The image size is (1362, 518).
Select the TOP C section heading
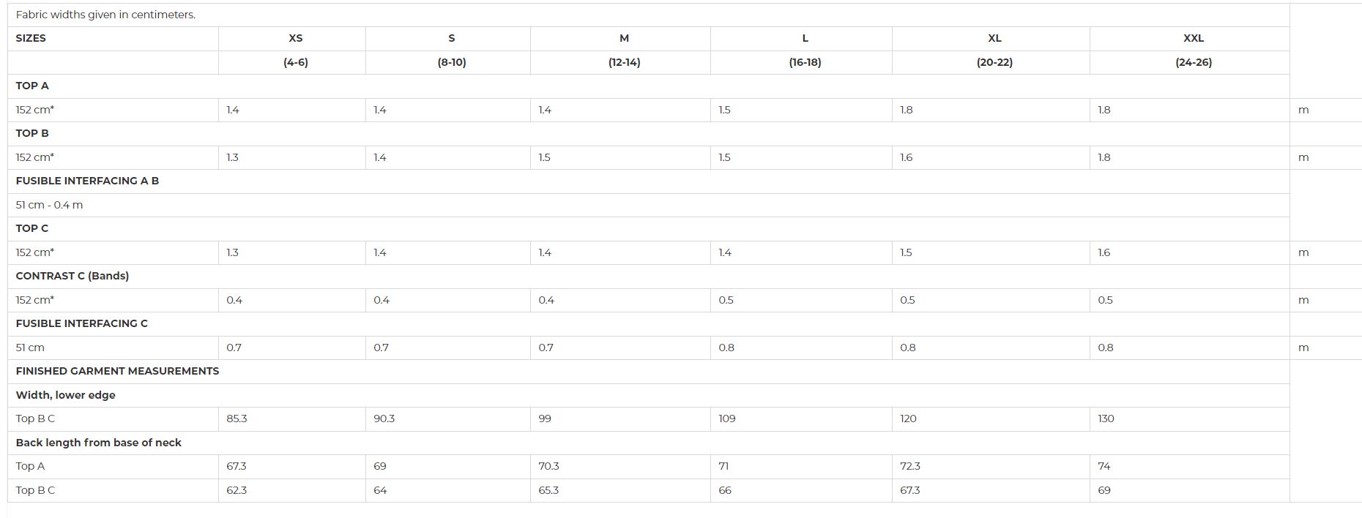(x=32, y=228)
